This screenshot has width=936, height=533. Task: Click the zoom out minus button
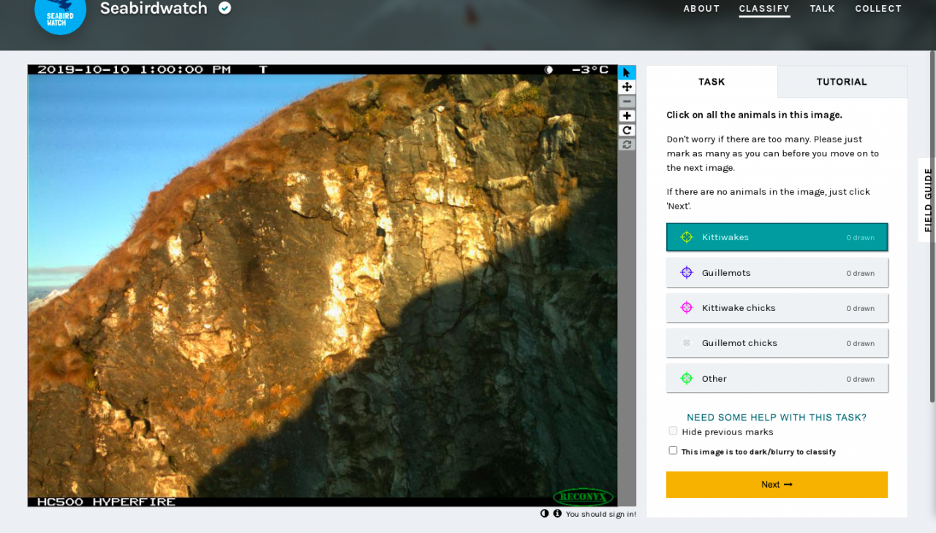click(627, 101)
